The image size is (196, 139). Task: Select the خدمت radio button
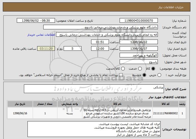point(140,69)
